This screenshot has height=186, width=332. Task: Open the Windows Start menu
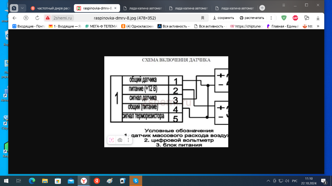pyautogui.click(x=6, y=181)
